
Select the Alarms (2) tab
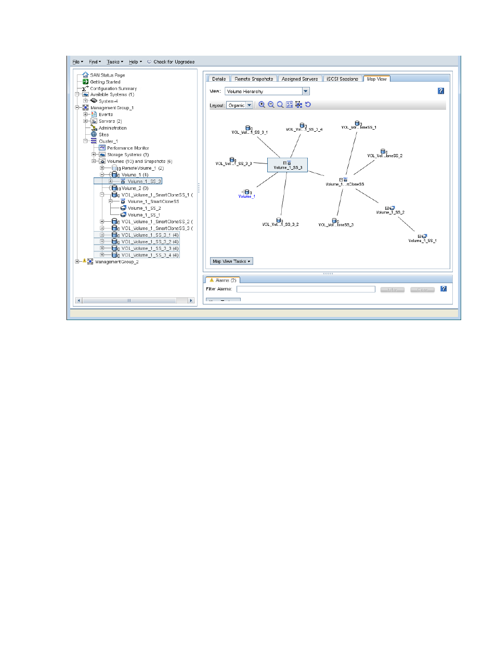click(x=223, y=280)
